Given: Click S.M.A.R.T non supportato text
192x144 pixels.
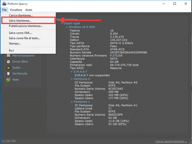Looking at the screenshot, I should pyautogui.click(x=92, y=75).
